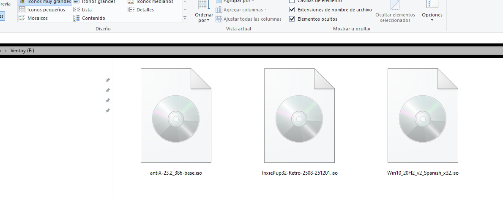The image size is (503, 197).
Task: Select the TrixiePup32-Retro-2508-251201.iso disc icon
Action: click(x=299, y=116)
